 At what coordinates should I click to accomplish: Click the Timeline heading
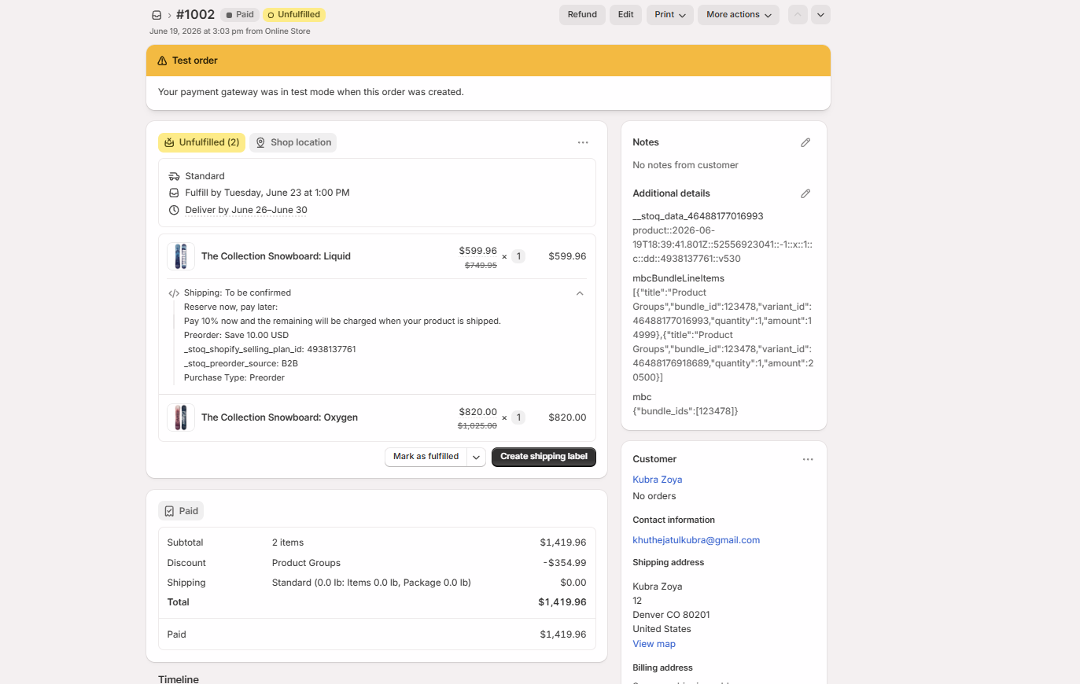point(179,678)
